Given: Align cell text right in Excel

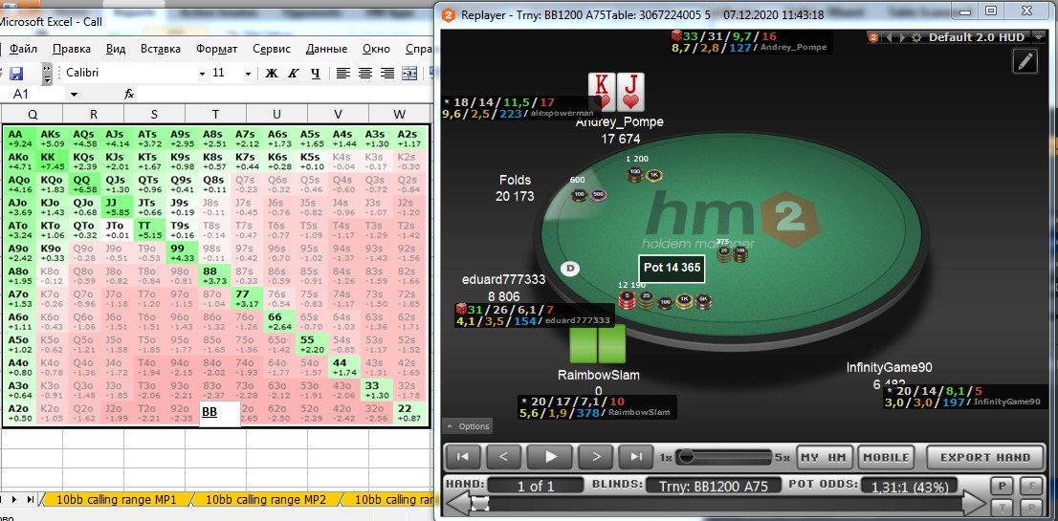Looking at the screenshot, I should (x=386, y=74).
